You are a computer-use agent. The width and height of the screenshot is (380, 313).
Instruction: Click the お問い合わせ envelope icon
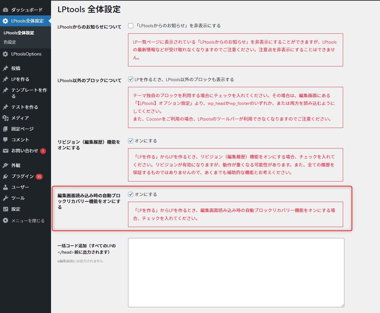click(5, 151)
